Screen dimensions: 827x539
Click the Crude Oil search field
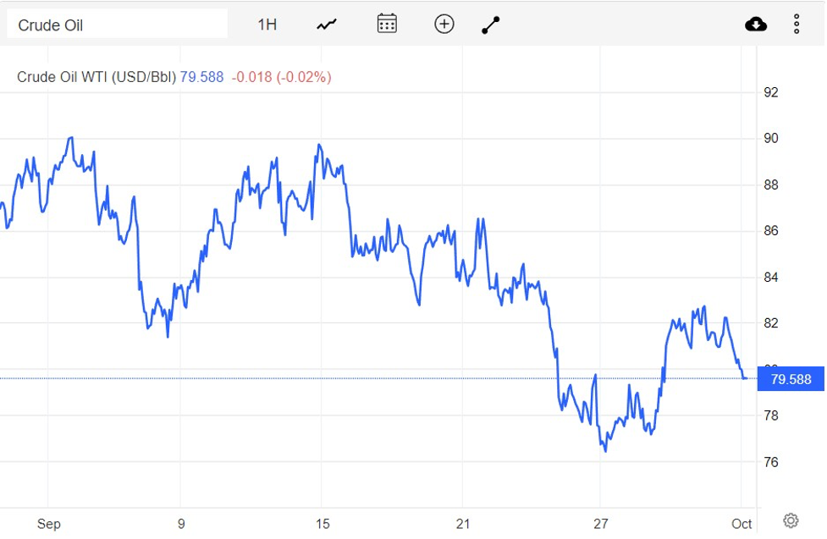tap(117, 25)
